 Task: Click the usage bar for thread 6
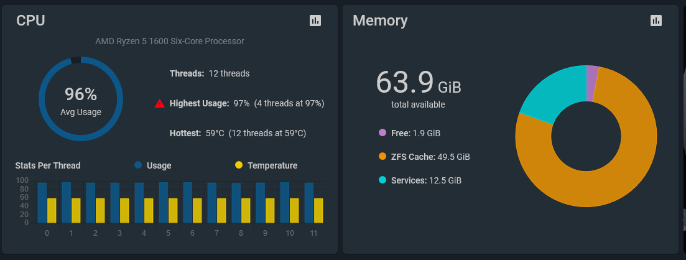coord(188,202)
